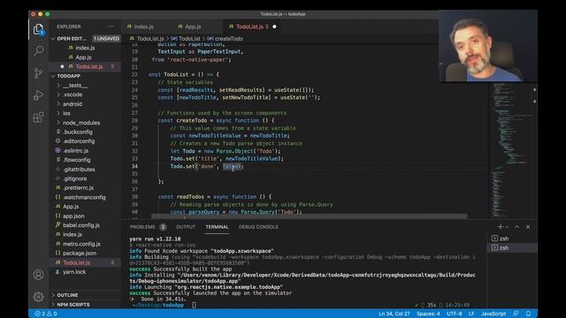Create a new terminal with plus icon

[x=501, y=227]
